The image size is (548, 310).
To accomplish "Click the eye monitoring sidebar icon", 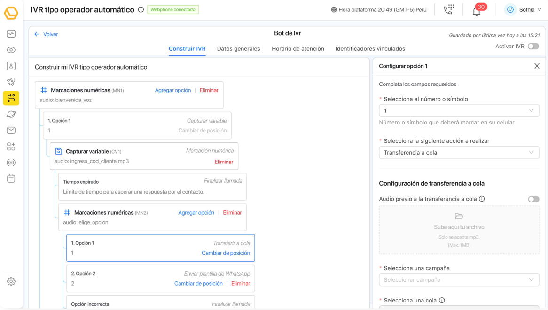I will (x=11, y=50).
